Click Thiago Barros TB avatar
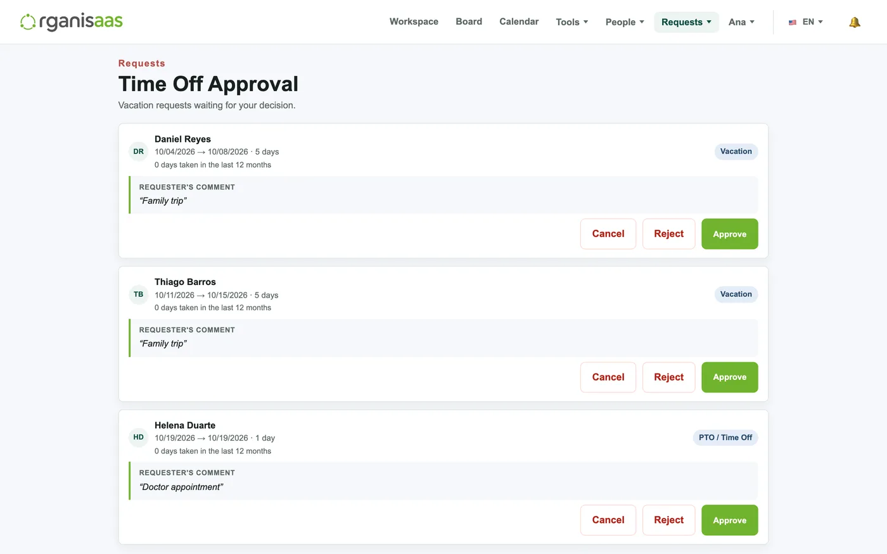This screenshot has width=887, height=554. [139, 294]
